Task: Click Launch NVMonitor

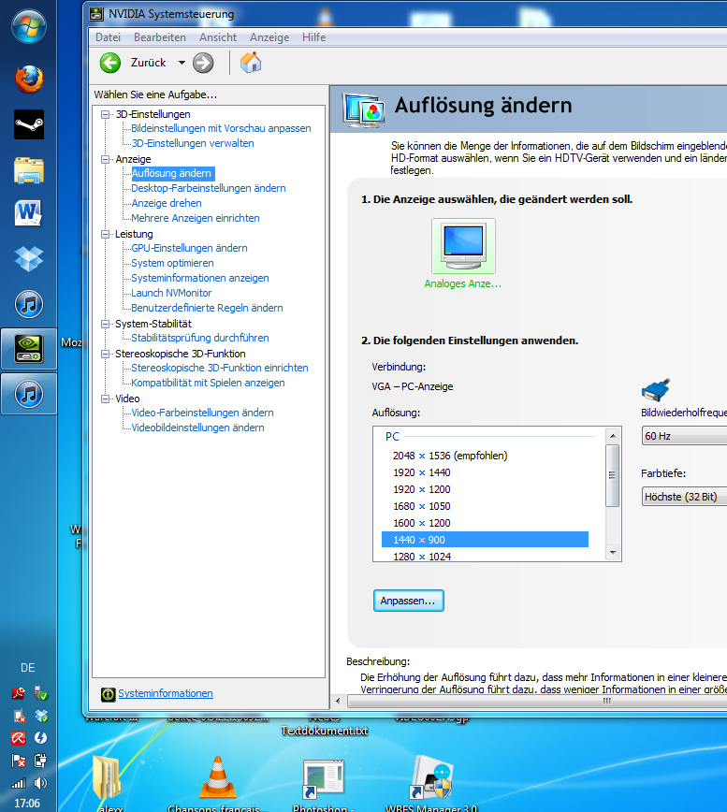Action: tap(171, 293)
